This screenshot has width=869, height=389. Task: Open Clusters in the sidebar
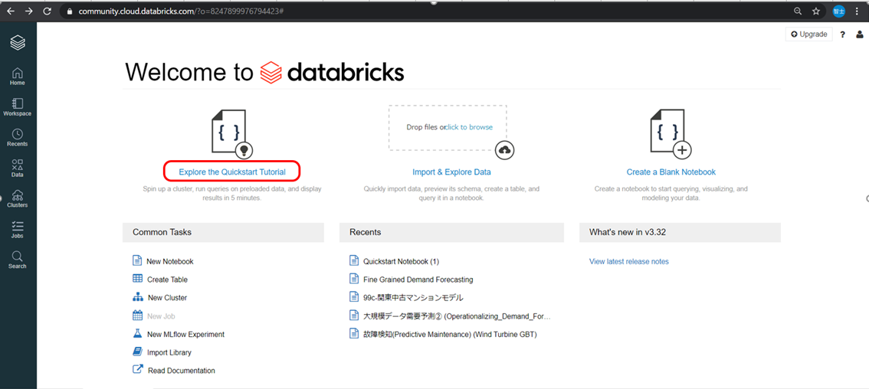[17, 198]
